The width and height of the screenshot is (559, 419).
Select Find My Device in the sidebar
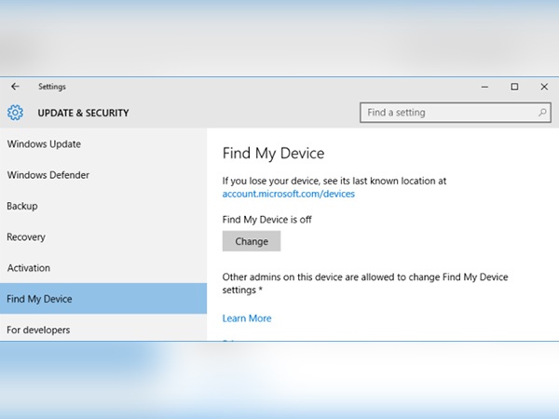pyautogui.click(x=39, y=299)
